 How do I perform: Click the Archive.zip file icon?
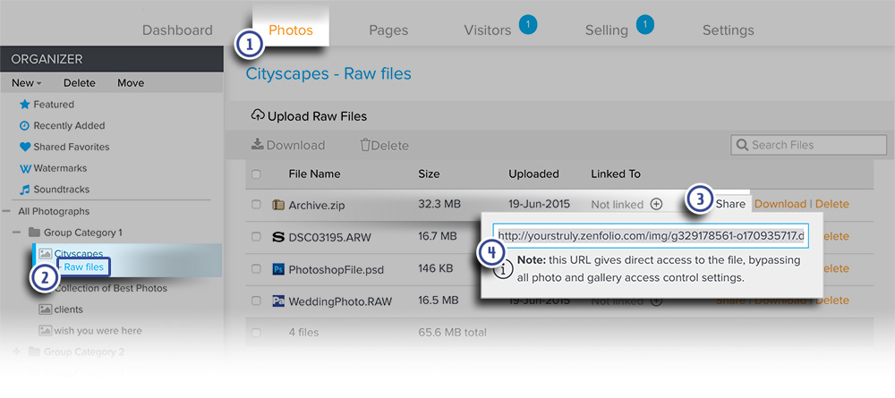(278, 204)
